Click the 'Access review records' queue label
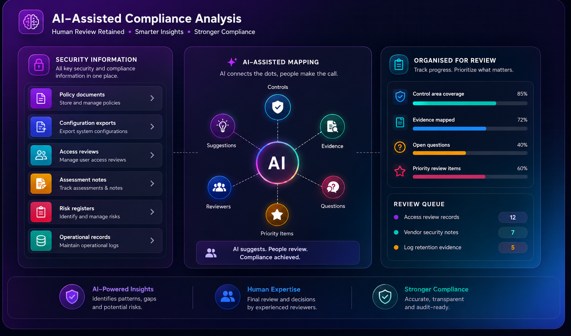 pyautogui.click(x=432, y=217)
